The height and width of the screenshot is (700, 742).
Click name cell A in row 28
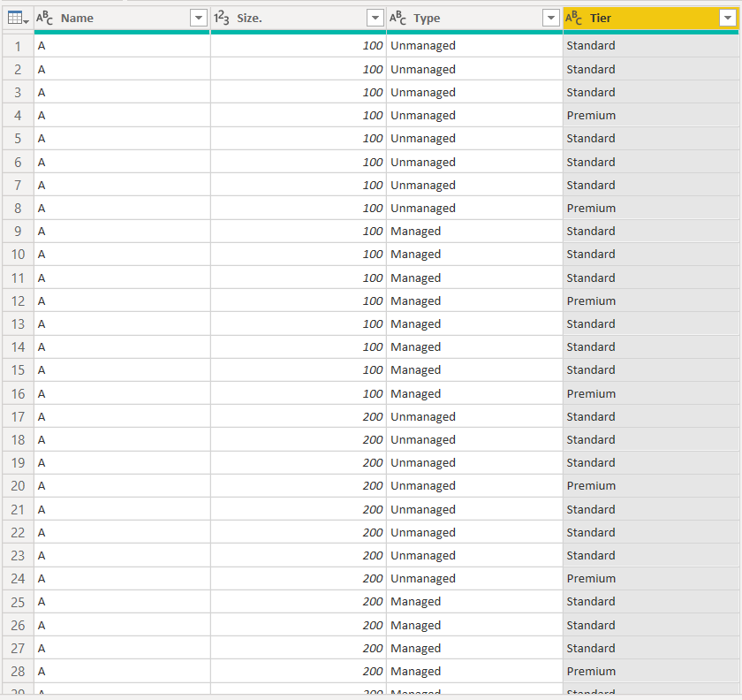point(122,672)
